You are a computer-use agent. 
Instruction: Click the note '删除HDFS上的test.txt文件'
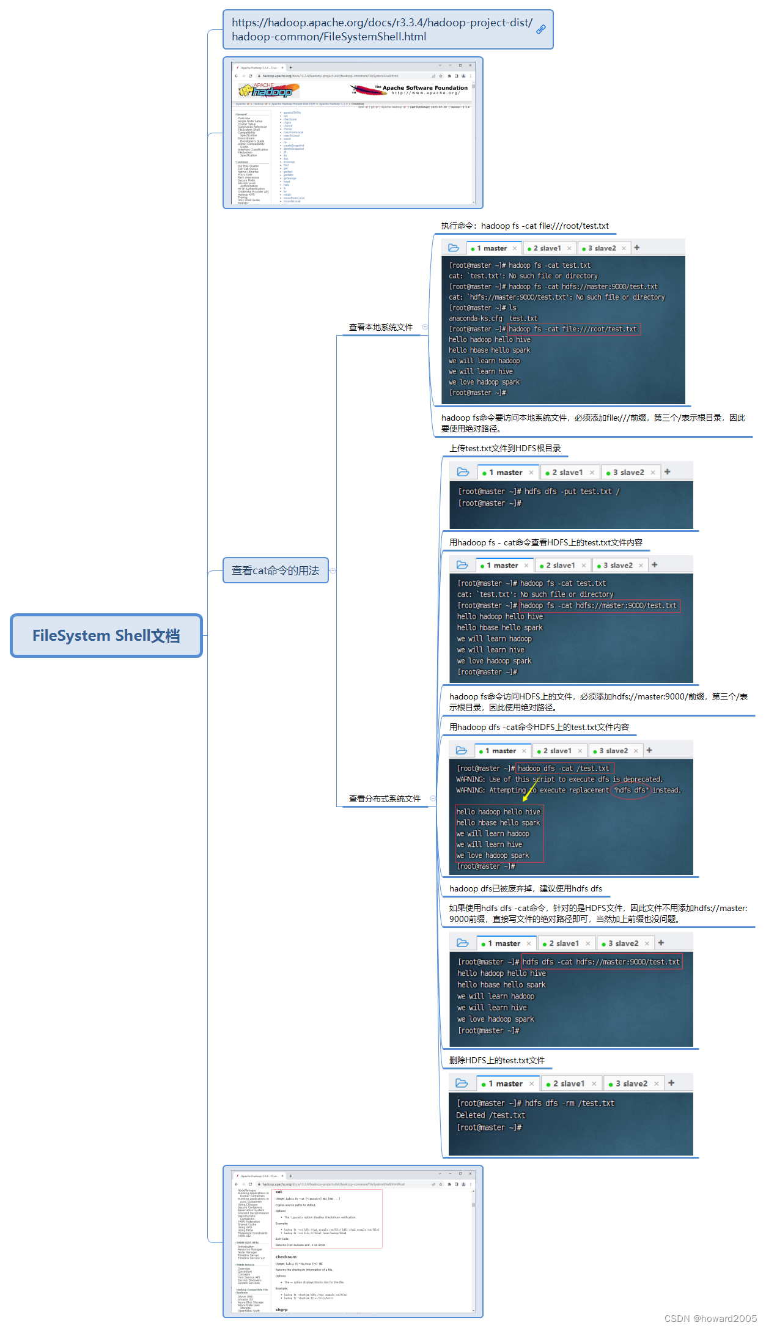pyautogui.click(x=497, y=1060)
